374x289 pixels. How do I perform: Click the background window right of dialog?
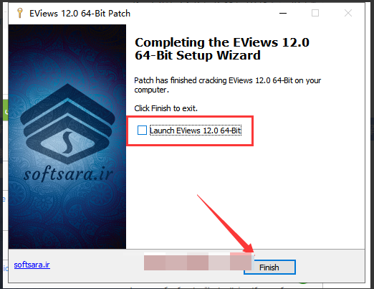pyautogui.click(x=370, y=143)
